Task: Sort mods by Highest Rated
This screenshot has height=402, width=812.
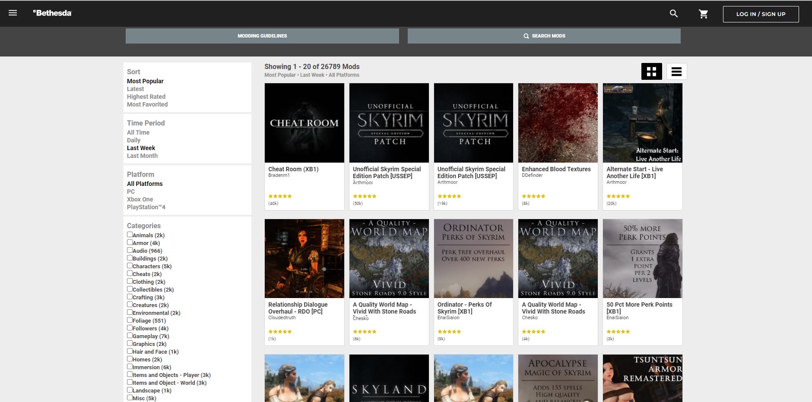Action: pos(146,97)
